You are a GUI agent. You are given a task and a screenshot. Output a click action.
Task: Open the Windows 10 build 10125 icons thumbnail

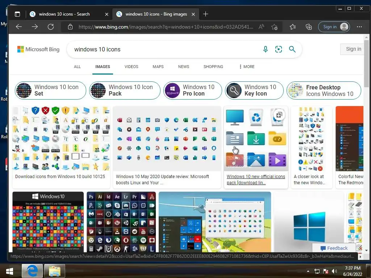61,139
